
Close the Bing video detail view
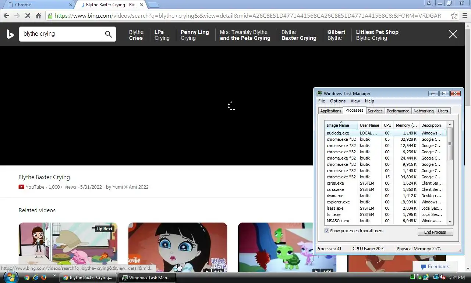453,34
